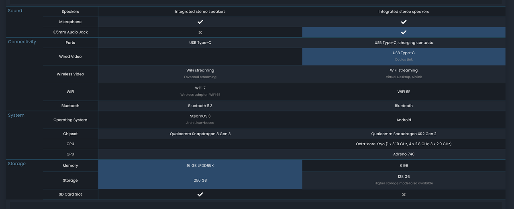
Task: Click the Microphone checkmark for the SteamOS headset
Action: pos(200,22)
